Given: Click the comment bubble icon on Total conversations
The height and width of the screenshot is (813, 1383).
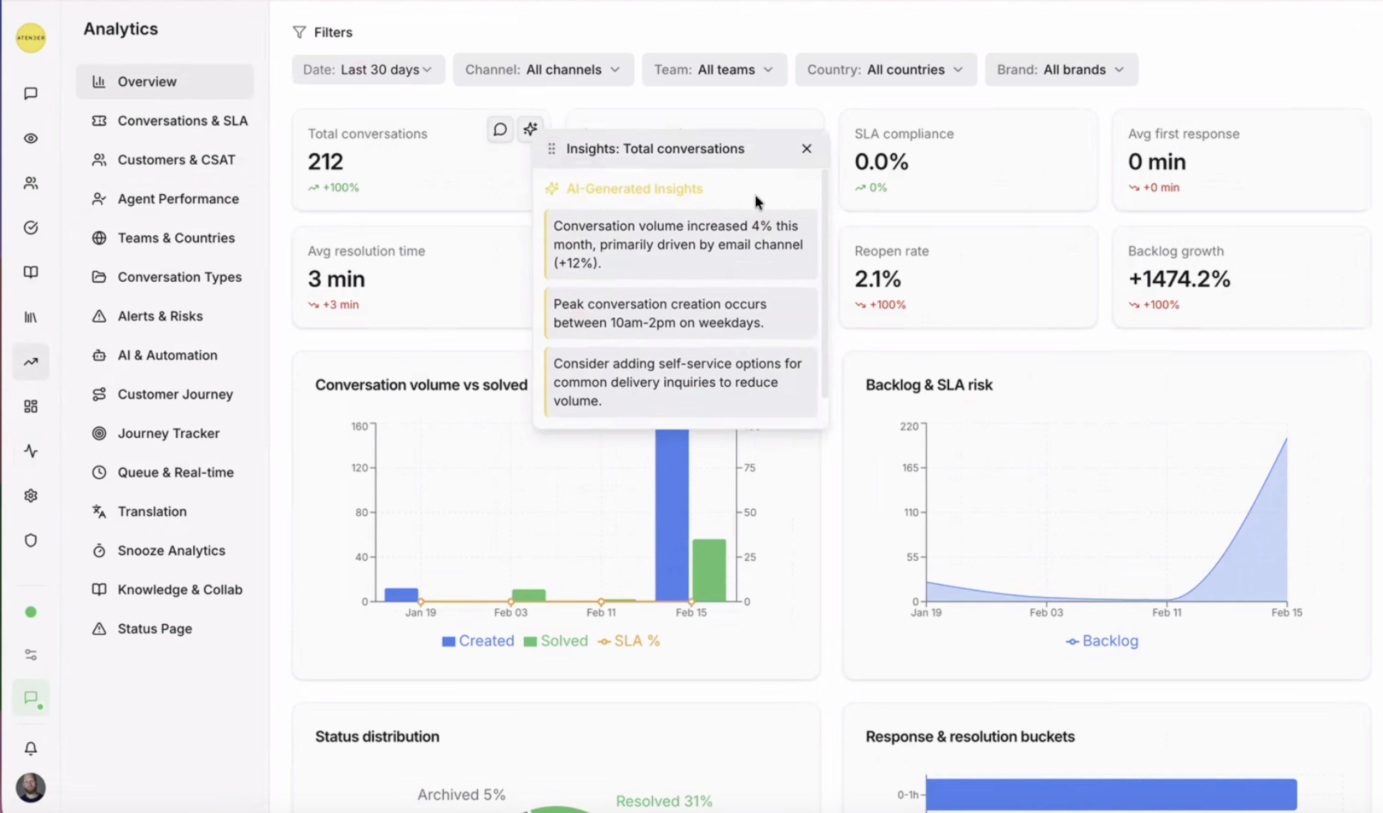Looking at the screenshot, I should click(x=500, y=129).
